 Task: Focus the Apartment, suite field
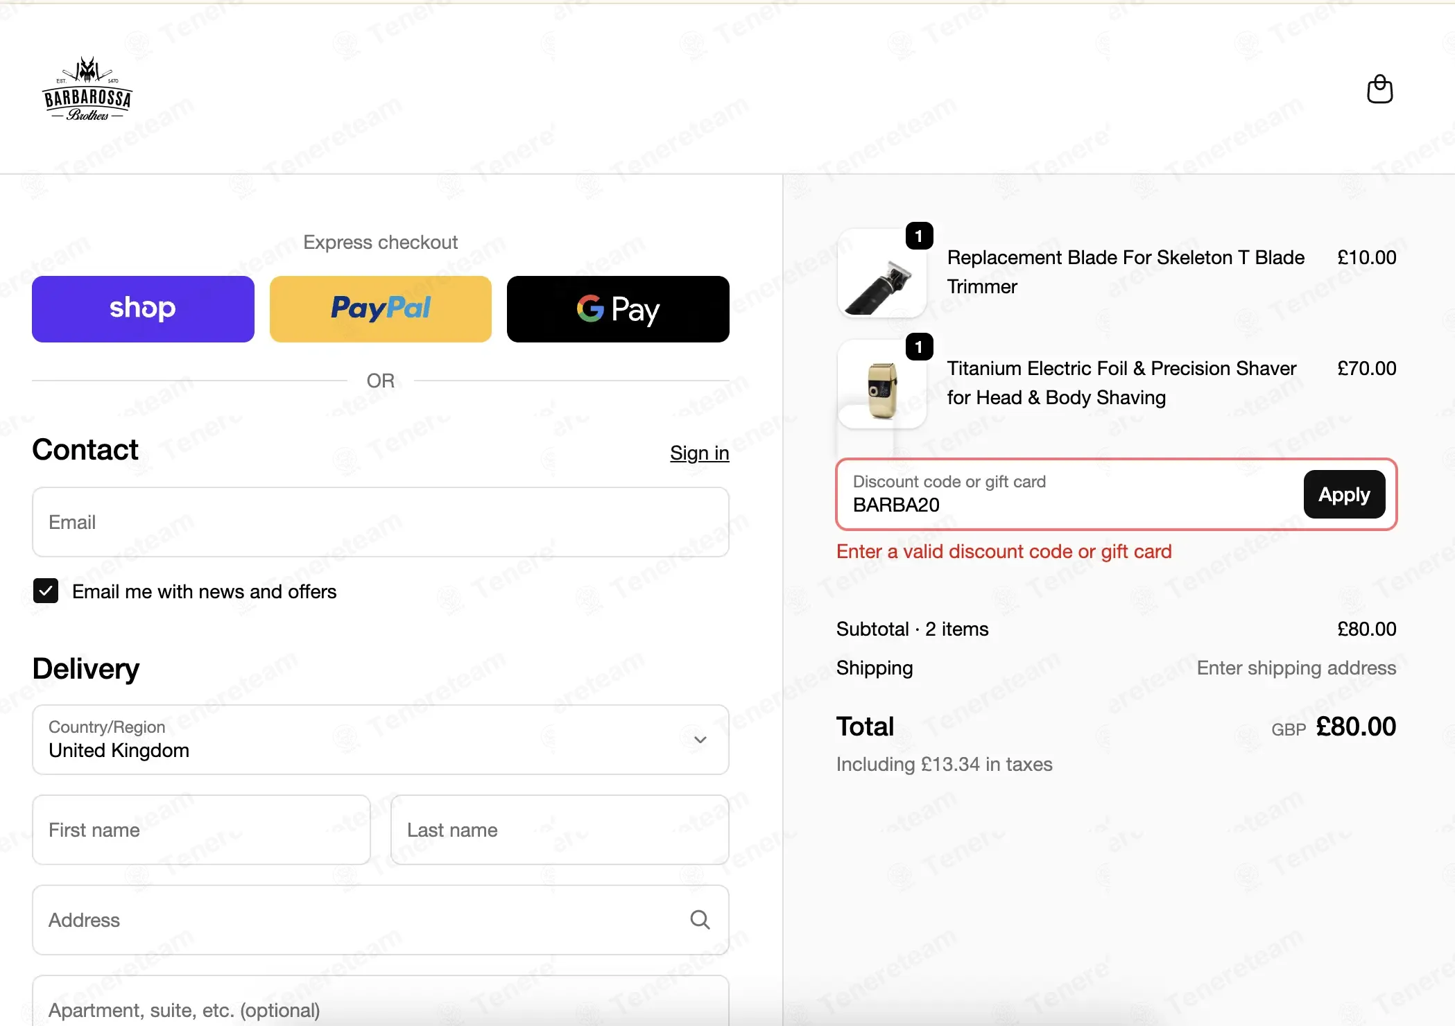click(381, 1001)
